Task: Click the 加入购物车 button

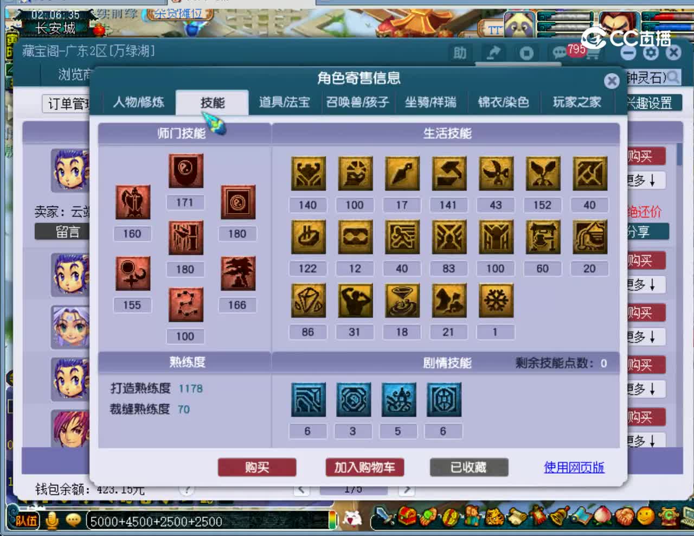Action: 364,468
